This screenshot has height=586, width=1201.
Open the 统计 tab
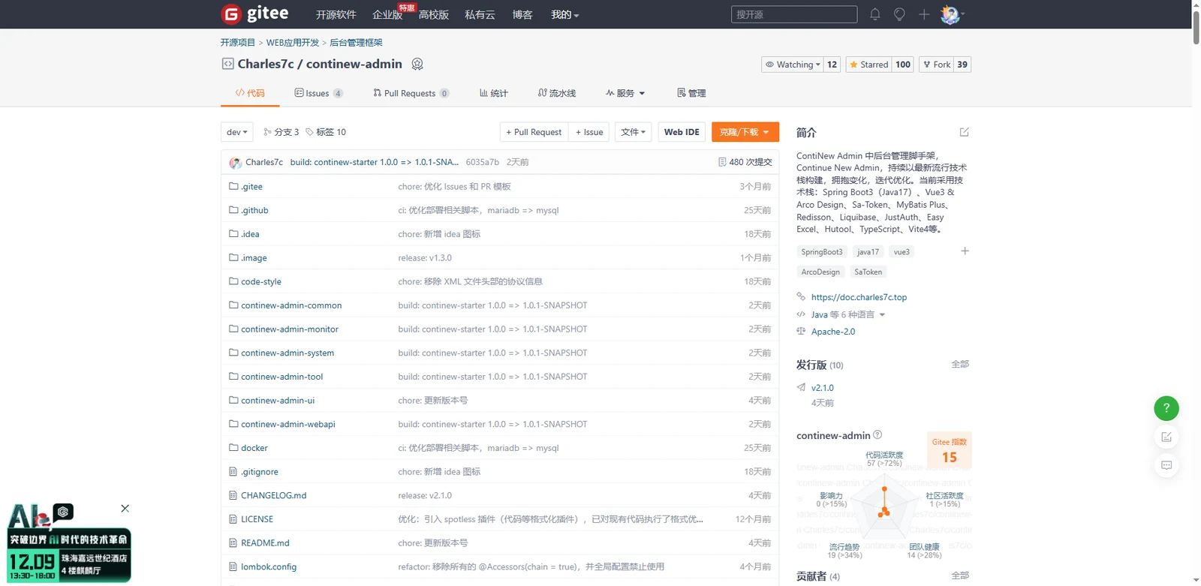(494, 93)
